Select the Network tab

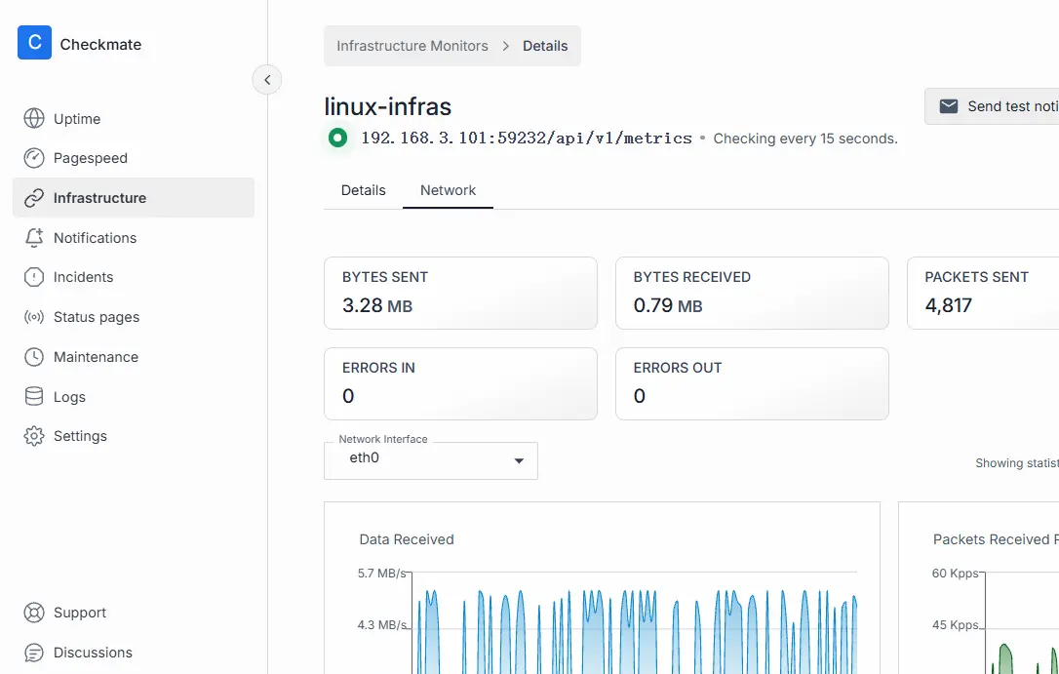click(x=448, y=190)
